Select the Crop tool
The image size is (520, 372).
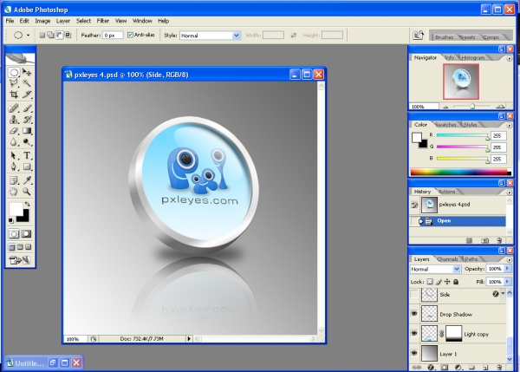pos(14,95)
